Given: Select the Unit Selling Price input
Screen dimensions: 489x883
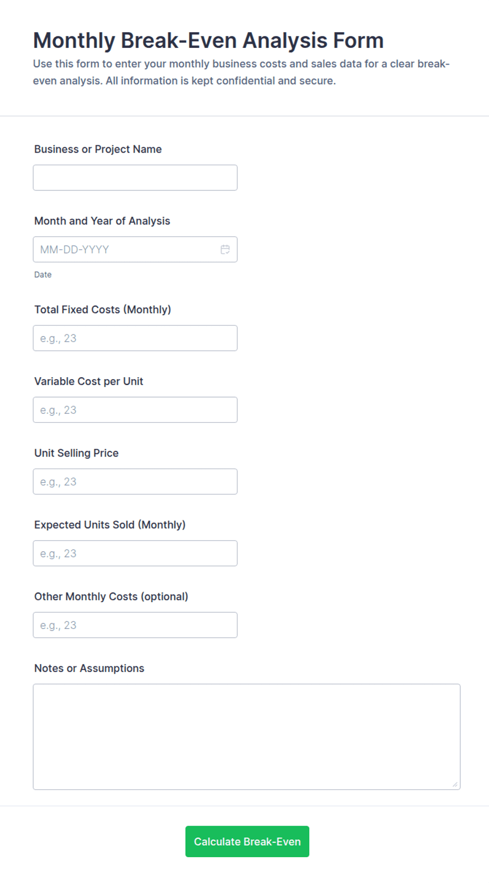Looking at the screenshot, I should 135,482.
